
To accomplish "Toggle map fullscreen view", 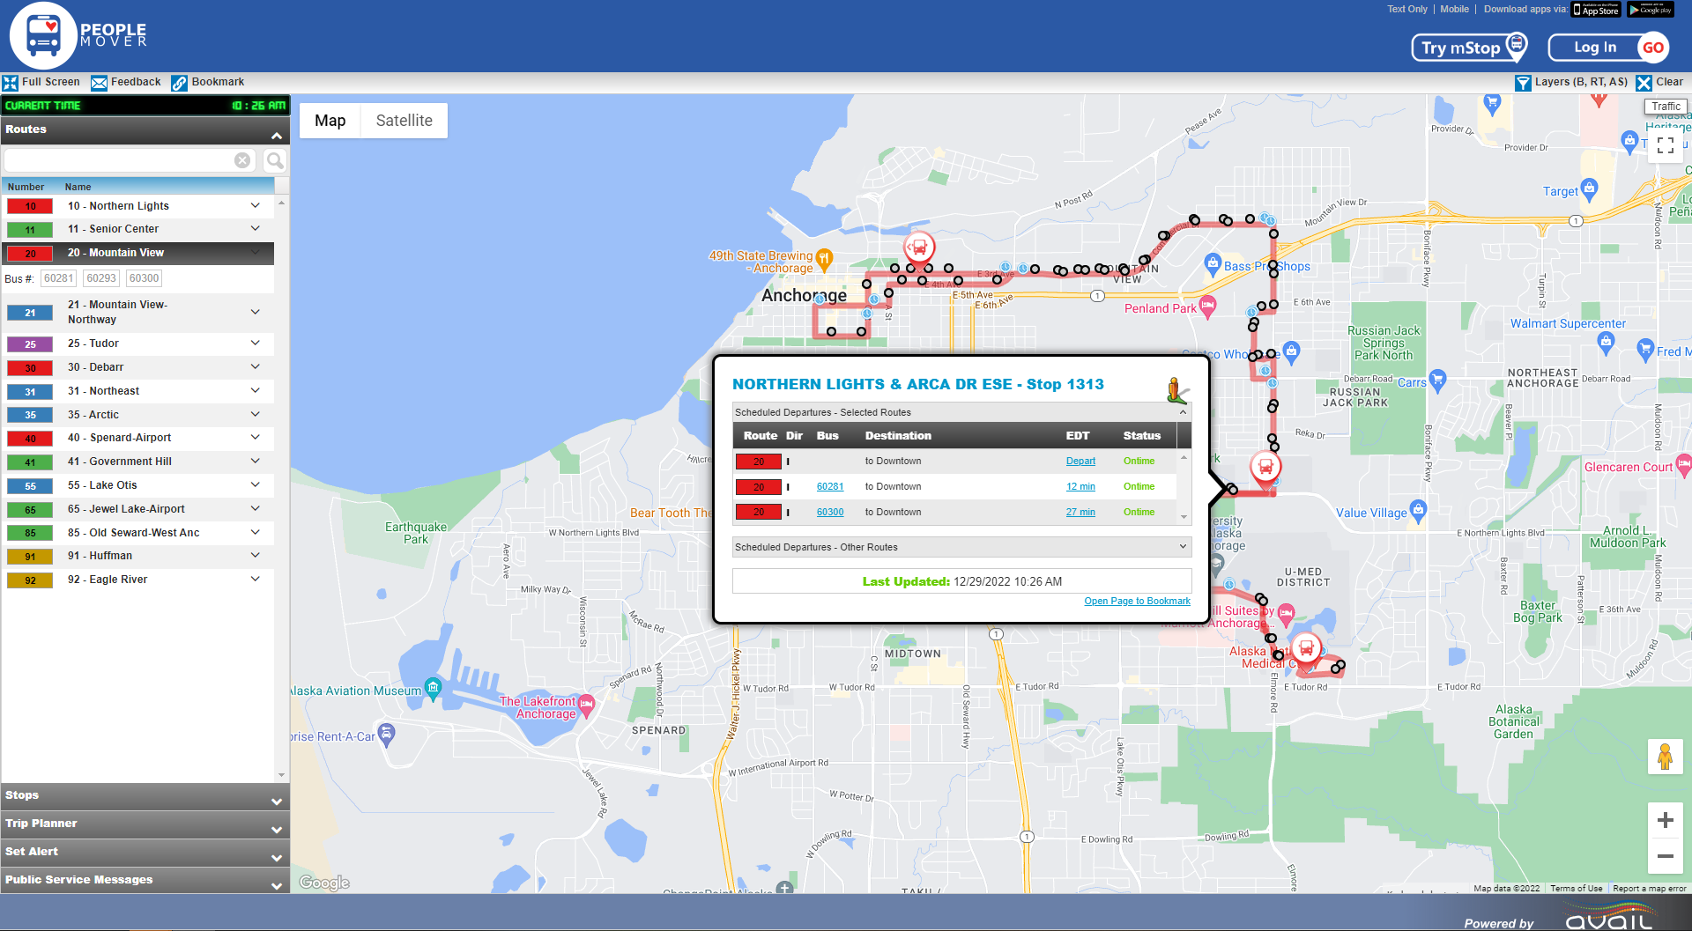I will 1665,146.
